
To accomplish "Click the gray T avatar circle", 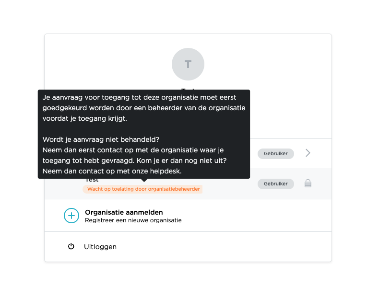I will coord(188,64).
